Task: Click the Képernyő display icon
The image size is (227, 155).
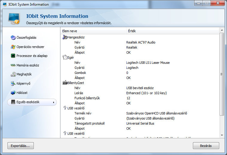Action: click(13, 83)
